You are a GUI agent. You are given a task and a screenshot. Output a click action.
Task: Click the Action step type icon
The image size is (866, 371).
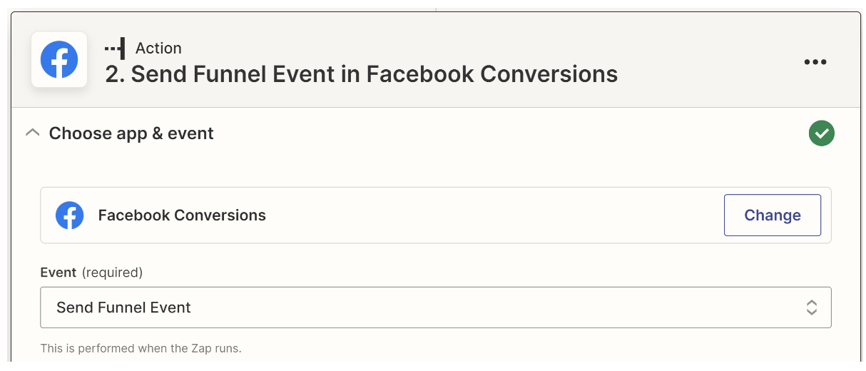point(115,48)
